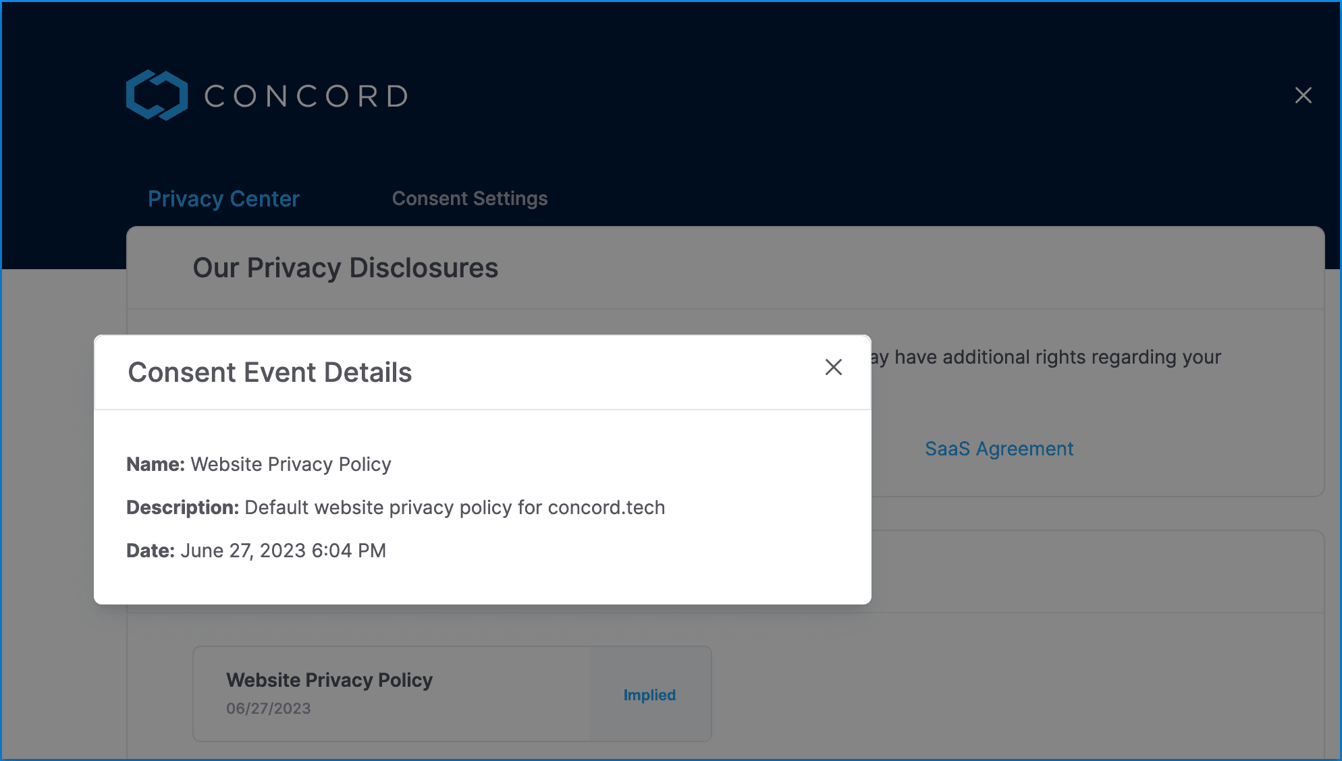Open the SaaS Agreement link
This screenshot has width=1342, height=761.
(998, 449)
